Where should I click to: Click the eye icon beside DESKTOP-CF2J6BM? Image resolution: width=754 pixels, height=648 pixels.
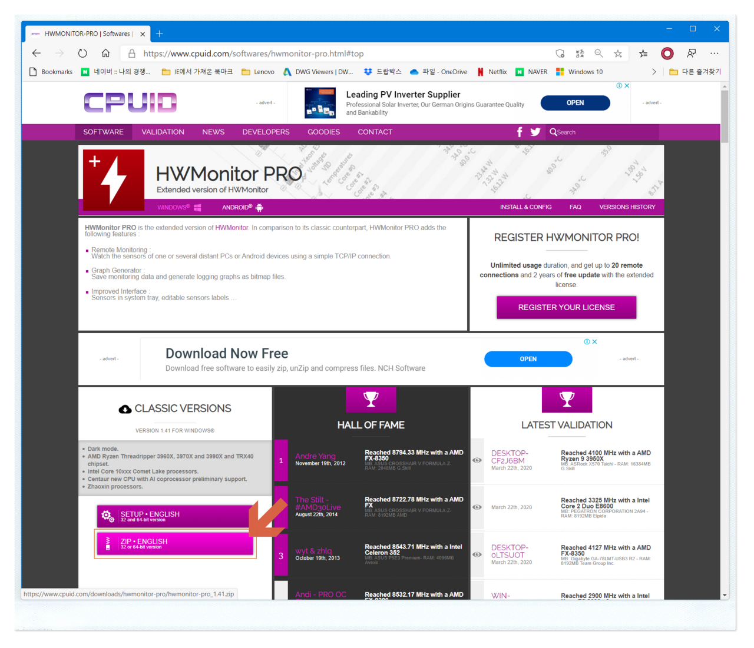click(477, 460)
